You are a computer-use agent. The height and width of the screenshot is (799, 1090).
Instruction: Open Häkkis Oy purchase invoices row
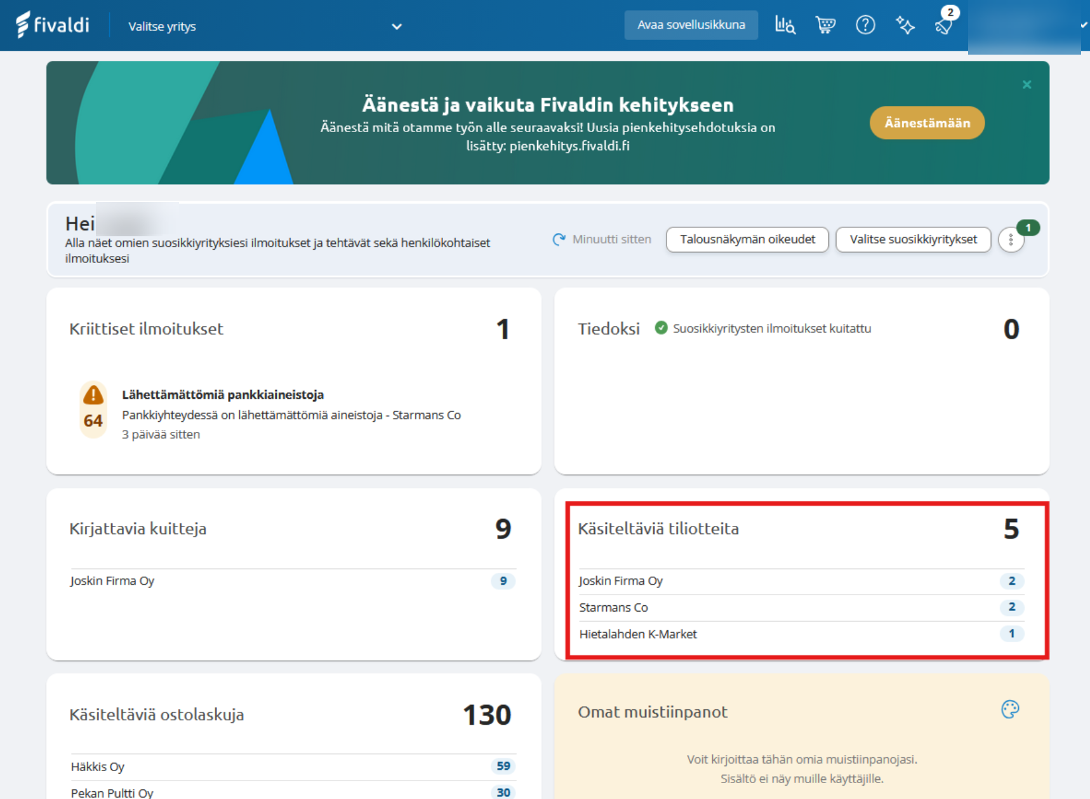point(293,767)
